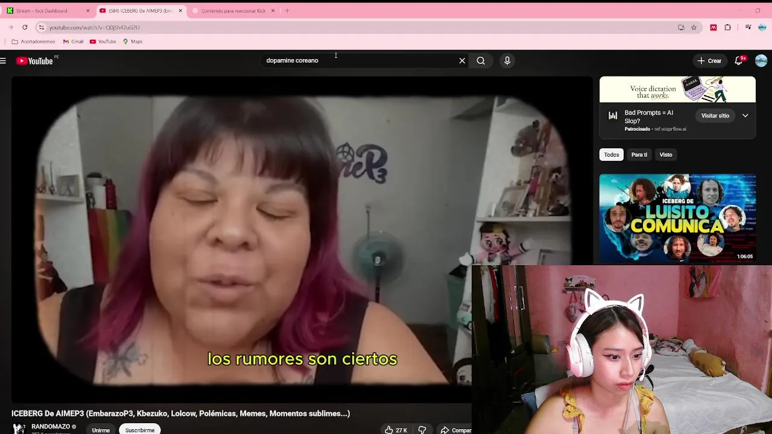This screenshot has width=772, height=434.
Task: Bookmark this page with the star icon
Action: coord(694,27)
